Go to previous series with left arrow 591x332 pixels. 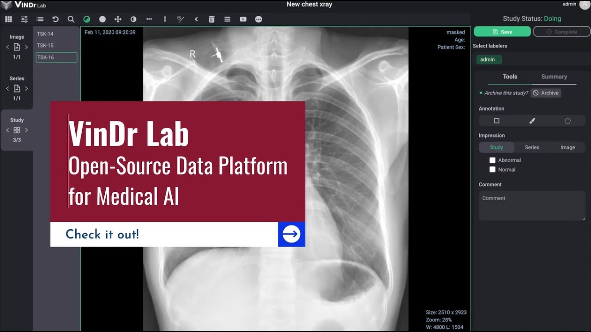(x=7, y=88)
